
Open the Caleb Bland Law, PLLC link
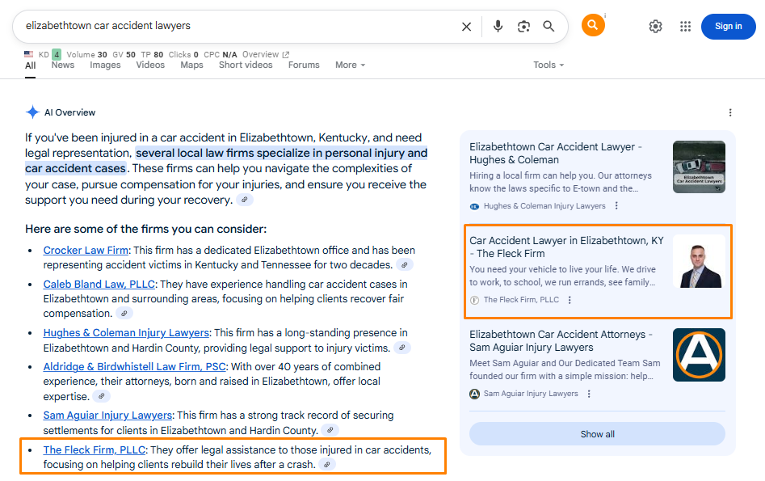click(x=99, y=285)
